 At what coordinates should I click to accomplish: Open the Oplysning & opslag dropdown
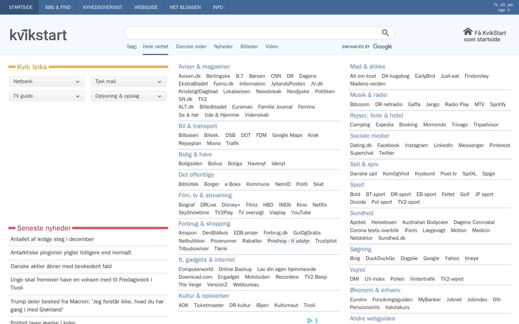point(129,96)
